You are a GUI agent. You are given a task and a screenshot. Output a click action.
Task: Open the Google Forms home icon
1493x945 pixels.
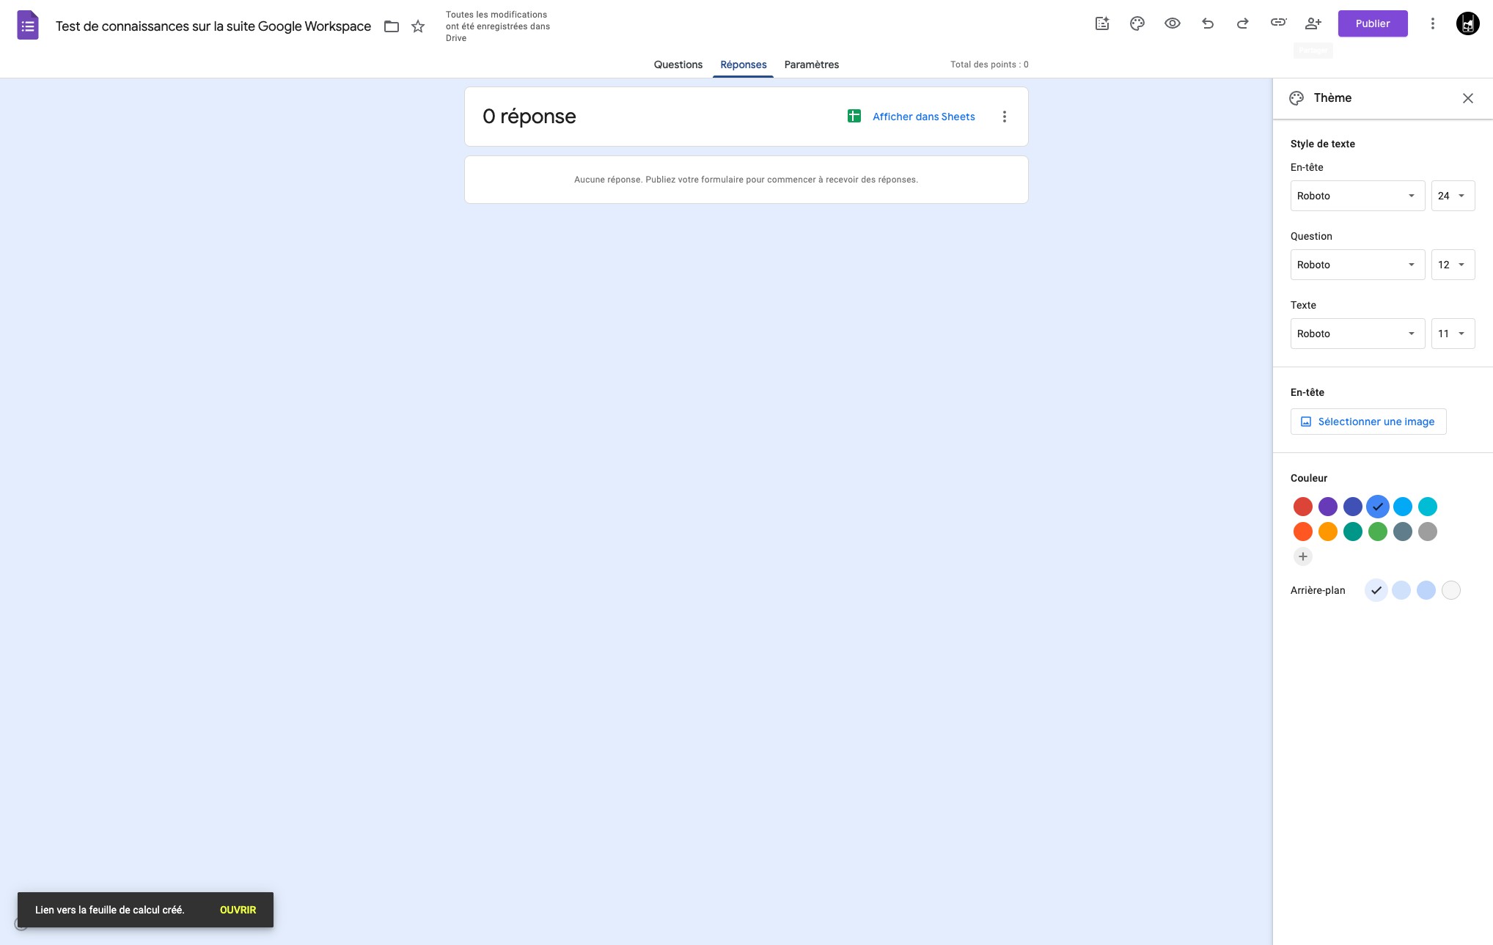[x=27, y=26]
